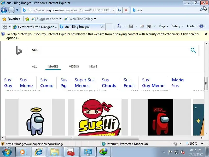Open the red SUS crewmate image
209x157 pixels.
pyautogui.click(x=161, y=117)
